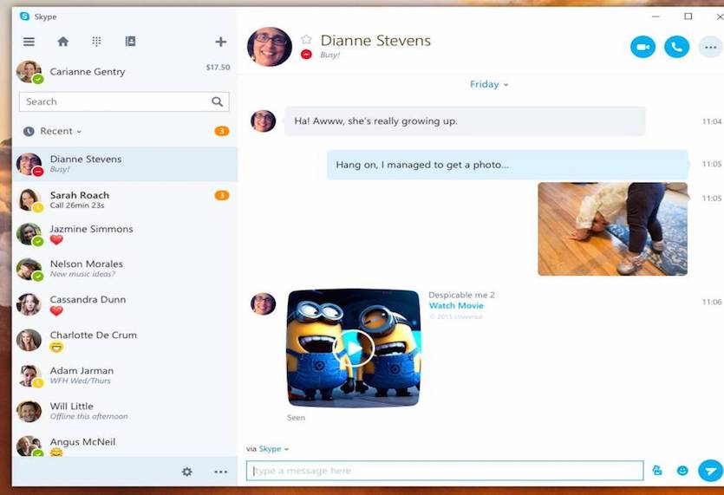Maximize the Skype window

click(688, 16)
